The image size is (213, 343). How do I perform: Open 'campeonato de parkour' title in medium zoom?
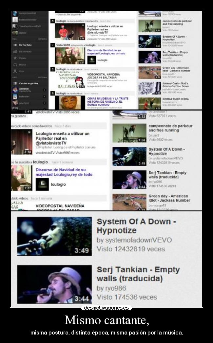[170, 128]
